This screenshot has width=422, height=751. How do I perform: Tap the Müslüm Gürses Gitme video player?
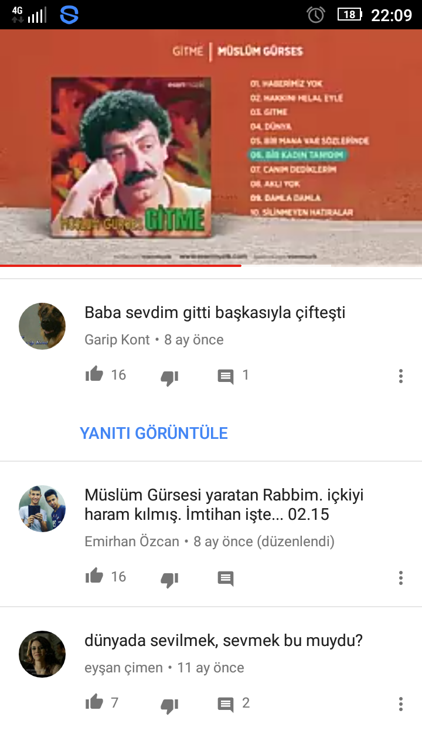point(211,147)
